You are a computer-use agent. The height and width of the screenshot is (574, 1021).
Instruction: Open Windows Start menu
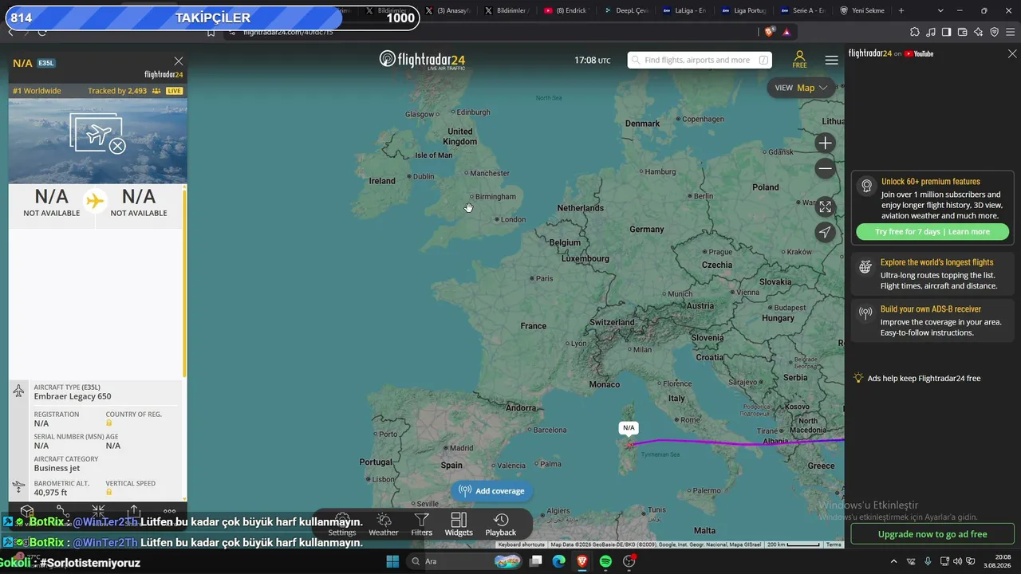[x=392, y=561]
